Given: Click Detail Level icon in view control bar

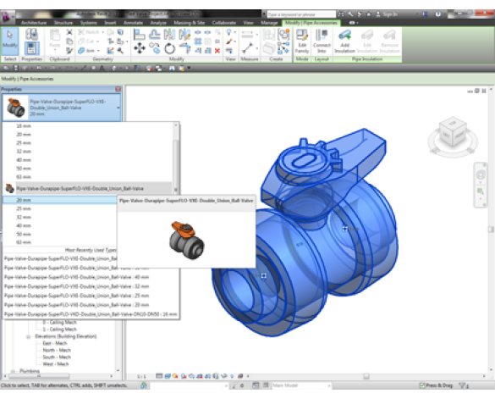Looking at the screenshot, I should (159, 376).
